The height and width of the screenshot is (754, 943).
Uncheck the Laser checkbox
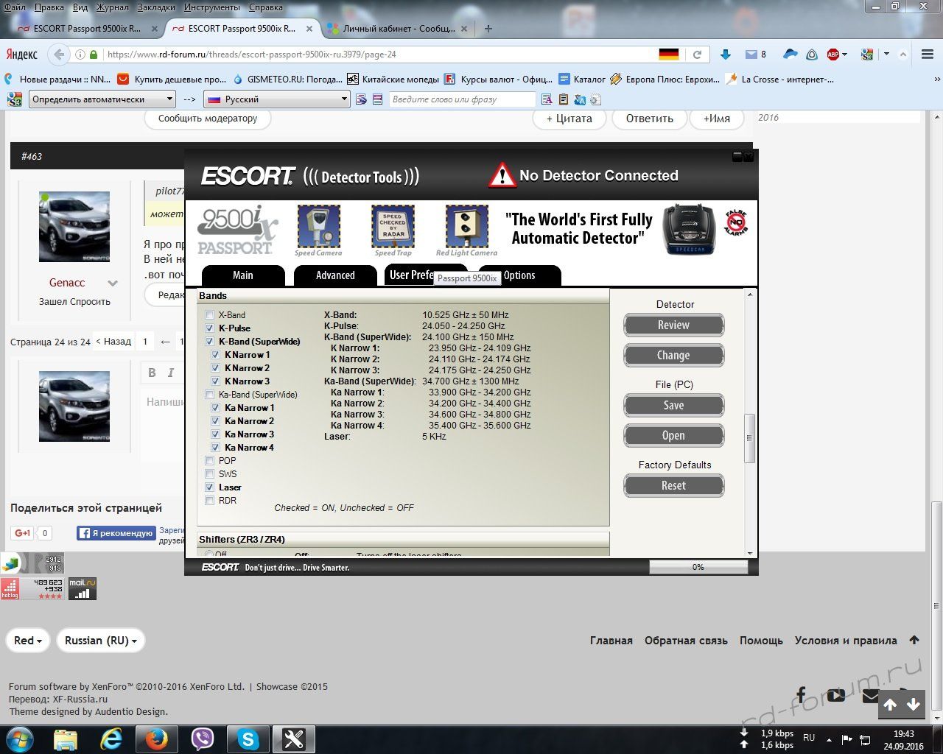tap(210, 487)
